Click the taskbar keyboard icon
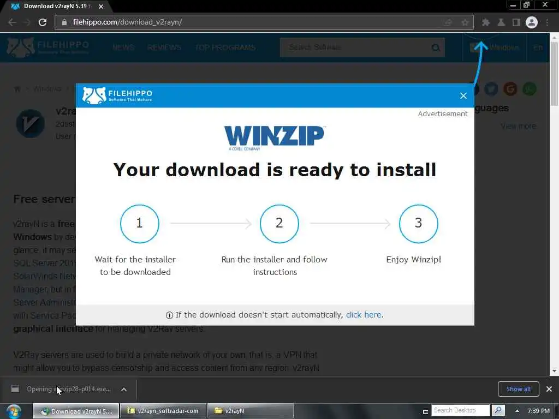This screenshot has height=419, width=559. coord(425,411)
